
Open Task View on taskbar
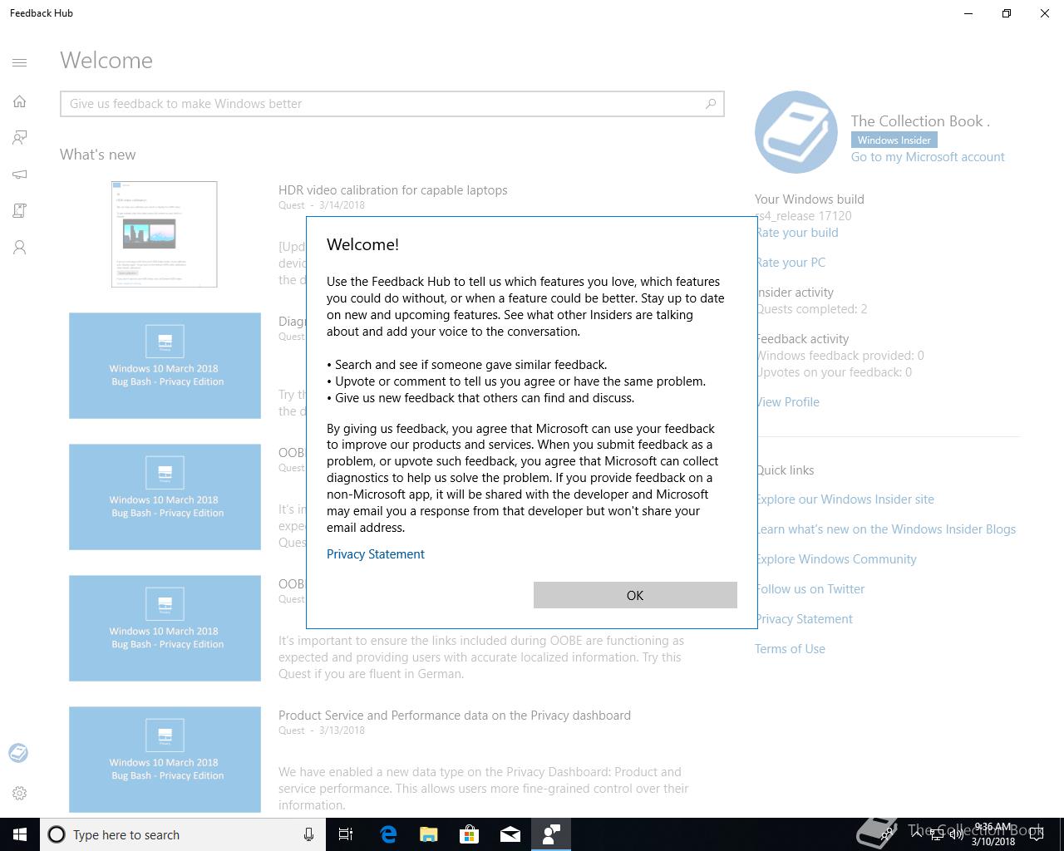click(346, 834)
